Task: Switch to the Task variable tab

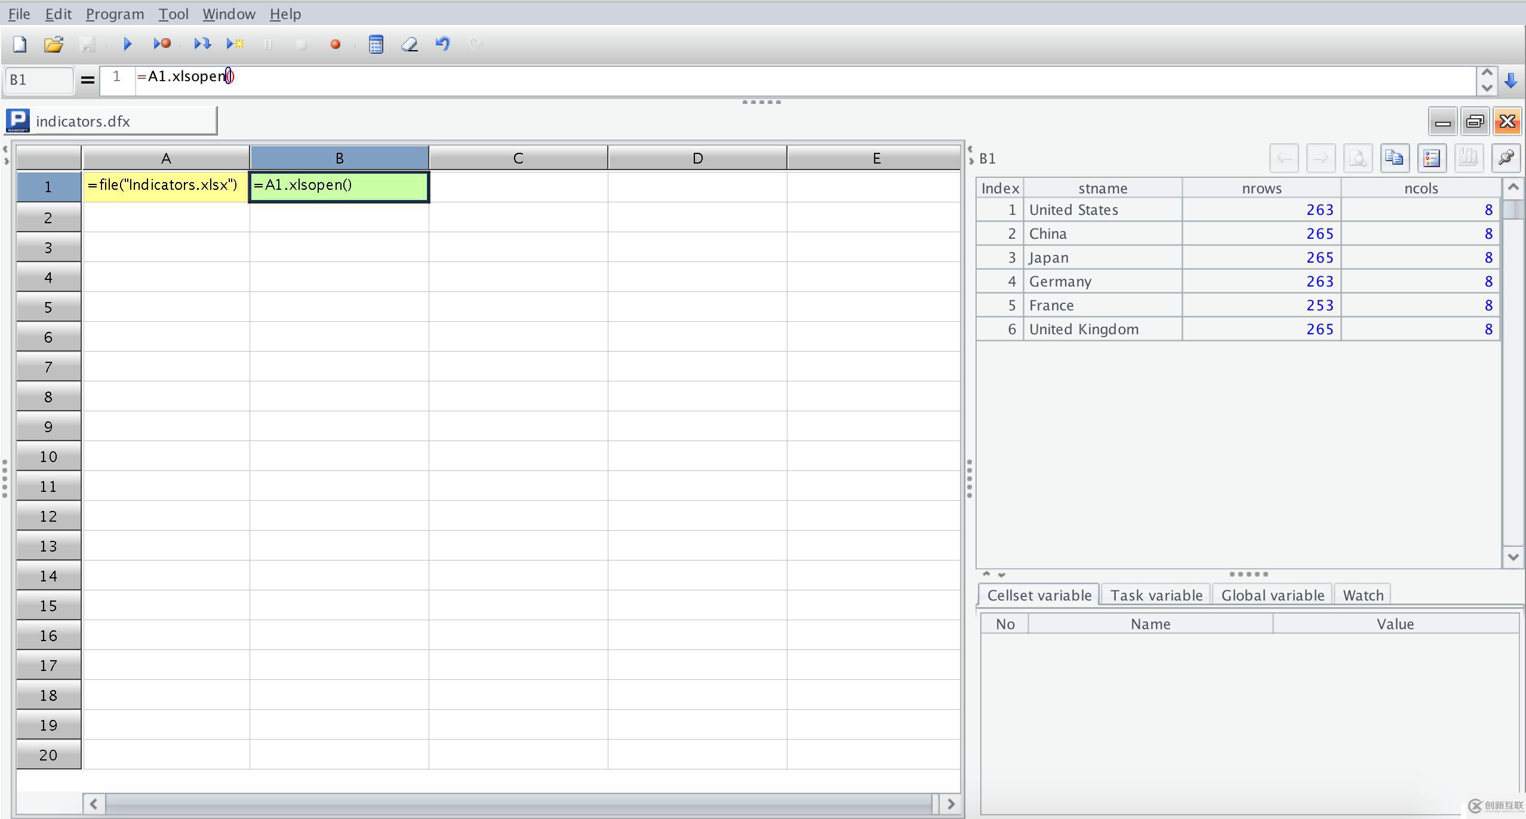Action: [x=1156, y=595]
